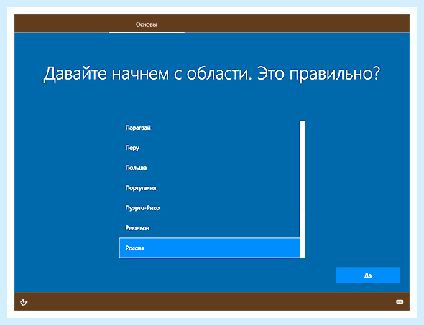Confirm region with the Да button
The height and width of the screenshot is (325, 424).
[x=368, y=275]
